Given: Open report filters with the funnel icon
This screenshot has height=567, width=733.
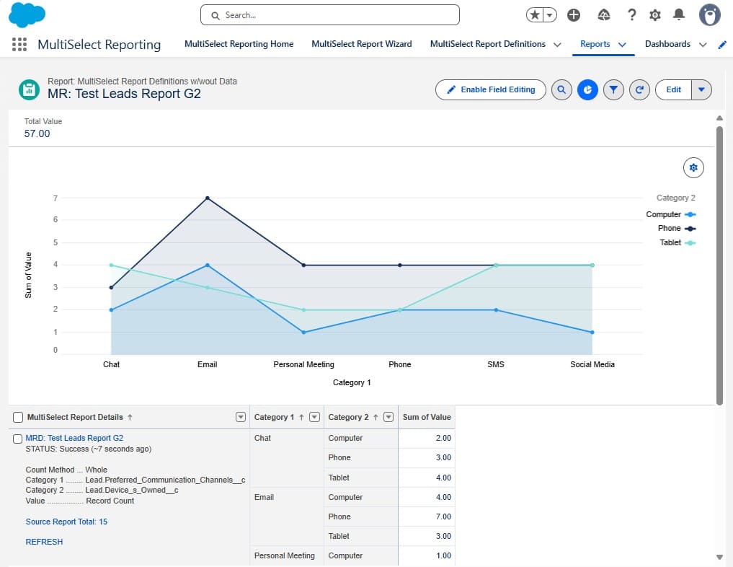Looking at the screenshot, I should coord(613,89).
